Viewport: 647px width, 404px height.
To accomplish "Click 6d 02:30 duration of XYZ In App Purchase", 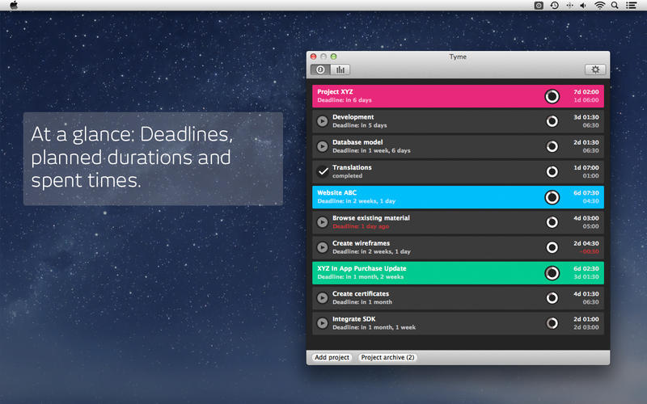I will pyautogui.click(x=586, y=268).
